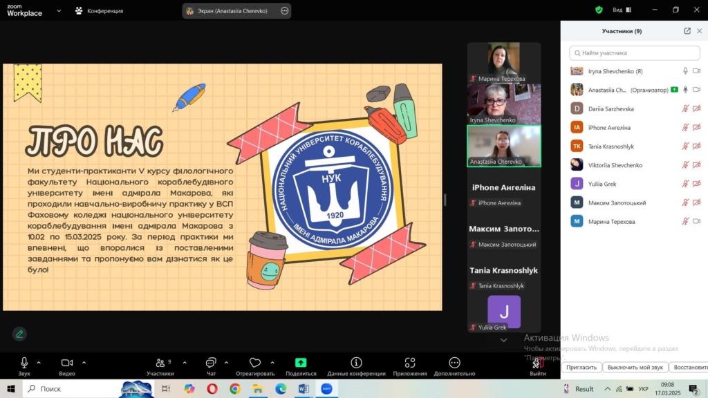Expand reactions options arrow beside Отреагировать
The image size is (708, 398).
click(272, 362)
